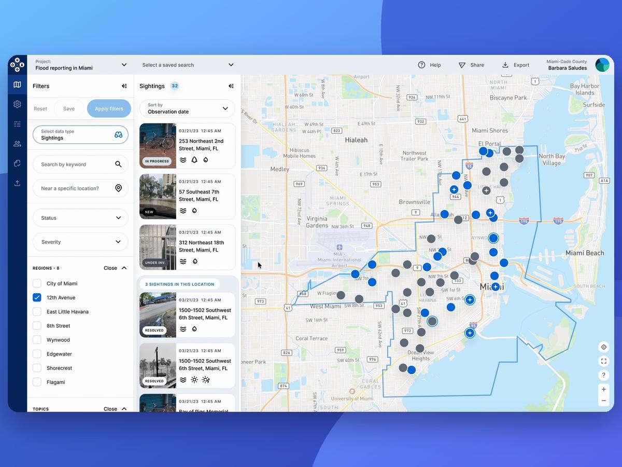
Task: Click the map help question control
Action: click(603, 375)
